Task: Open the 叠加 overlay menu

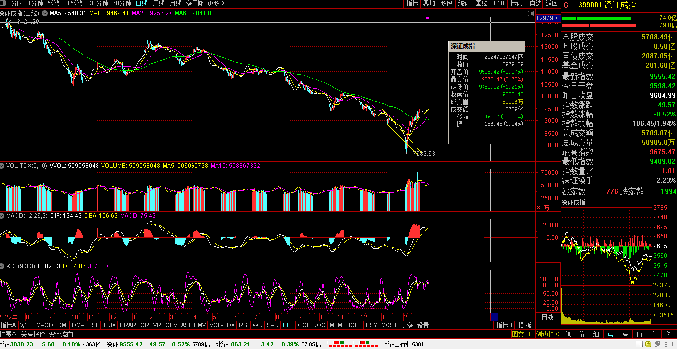Action: 429,3
